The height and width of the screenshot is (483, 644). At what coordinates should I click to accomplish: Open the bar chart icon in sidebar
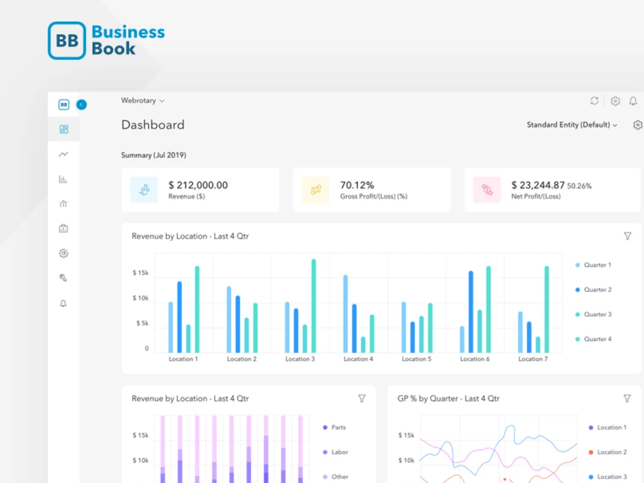[63, 179]
